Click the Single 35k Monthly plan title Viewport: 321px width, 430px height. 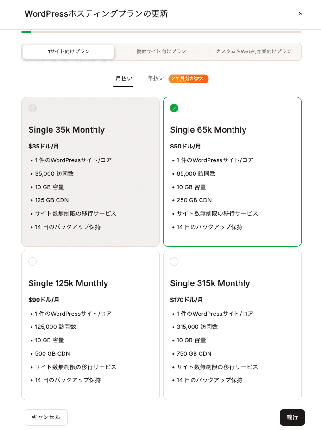click(x=67, y=130)
